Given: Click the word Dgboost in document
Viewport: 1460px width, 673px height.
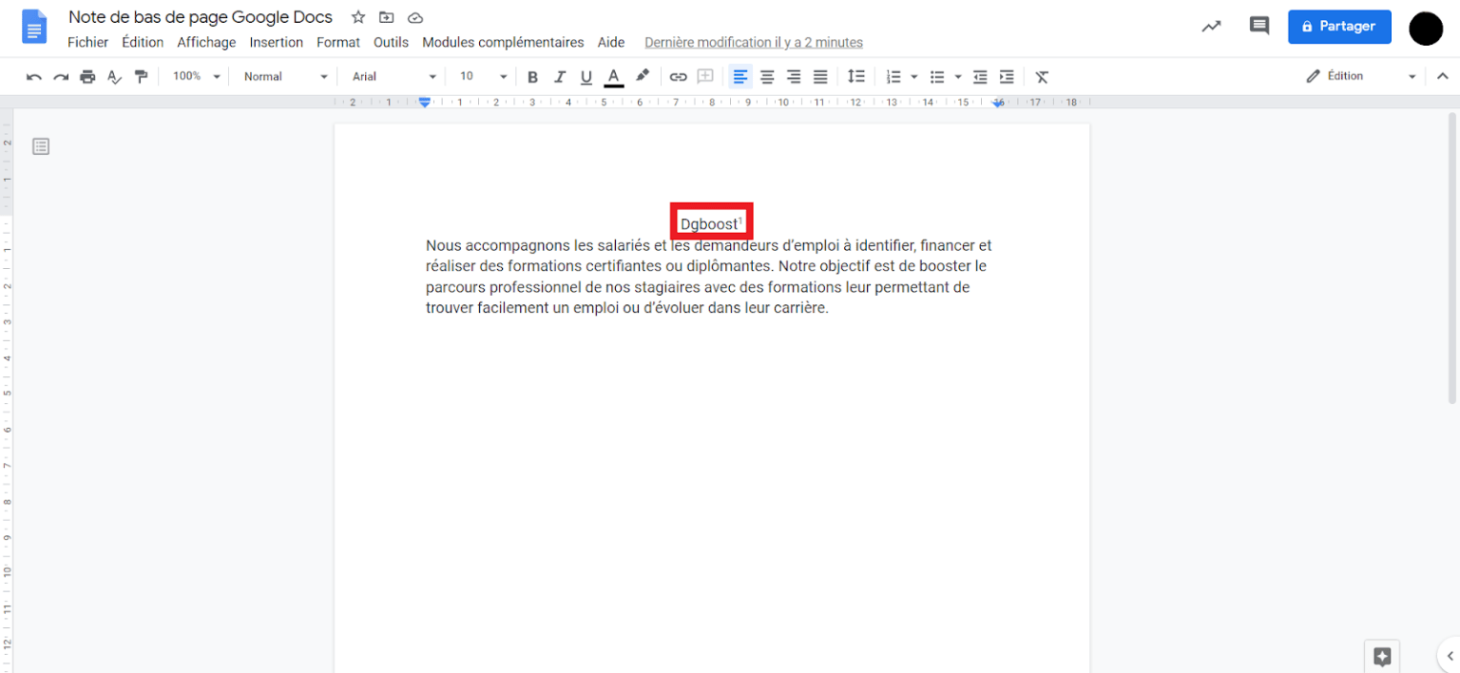Looking at the screenshot, I should click(x=709, y=224).
